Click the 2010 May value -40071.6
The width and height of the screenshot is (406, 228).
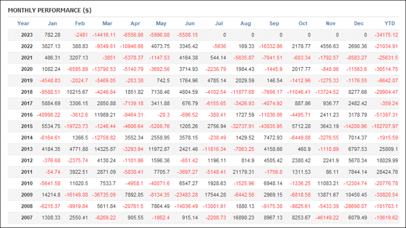[159, 183]
